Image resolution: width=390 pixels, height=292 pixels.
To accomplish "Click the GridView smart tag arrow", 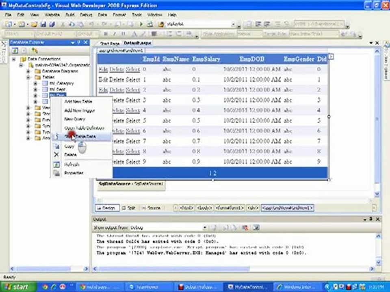I will [331, 57].
